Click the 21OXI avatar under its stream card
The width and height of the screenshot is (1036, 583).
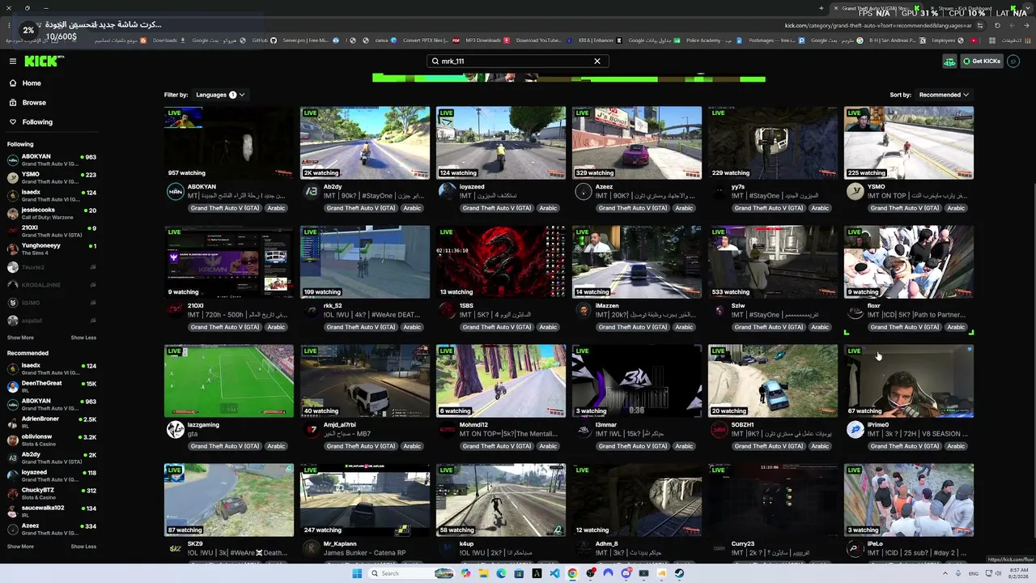click(x=175, y=310)
